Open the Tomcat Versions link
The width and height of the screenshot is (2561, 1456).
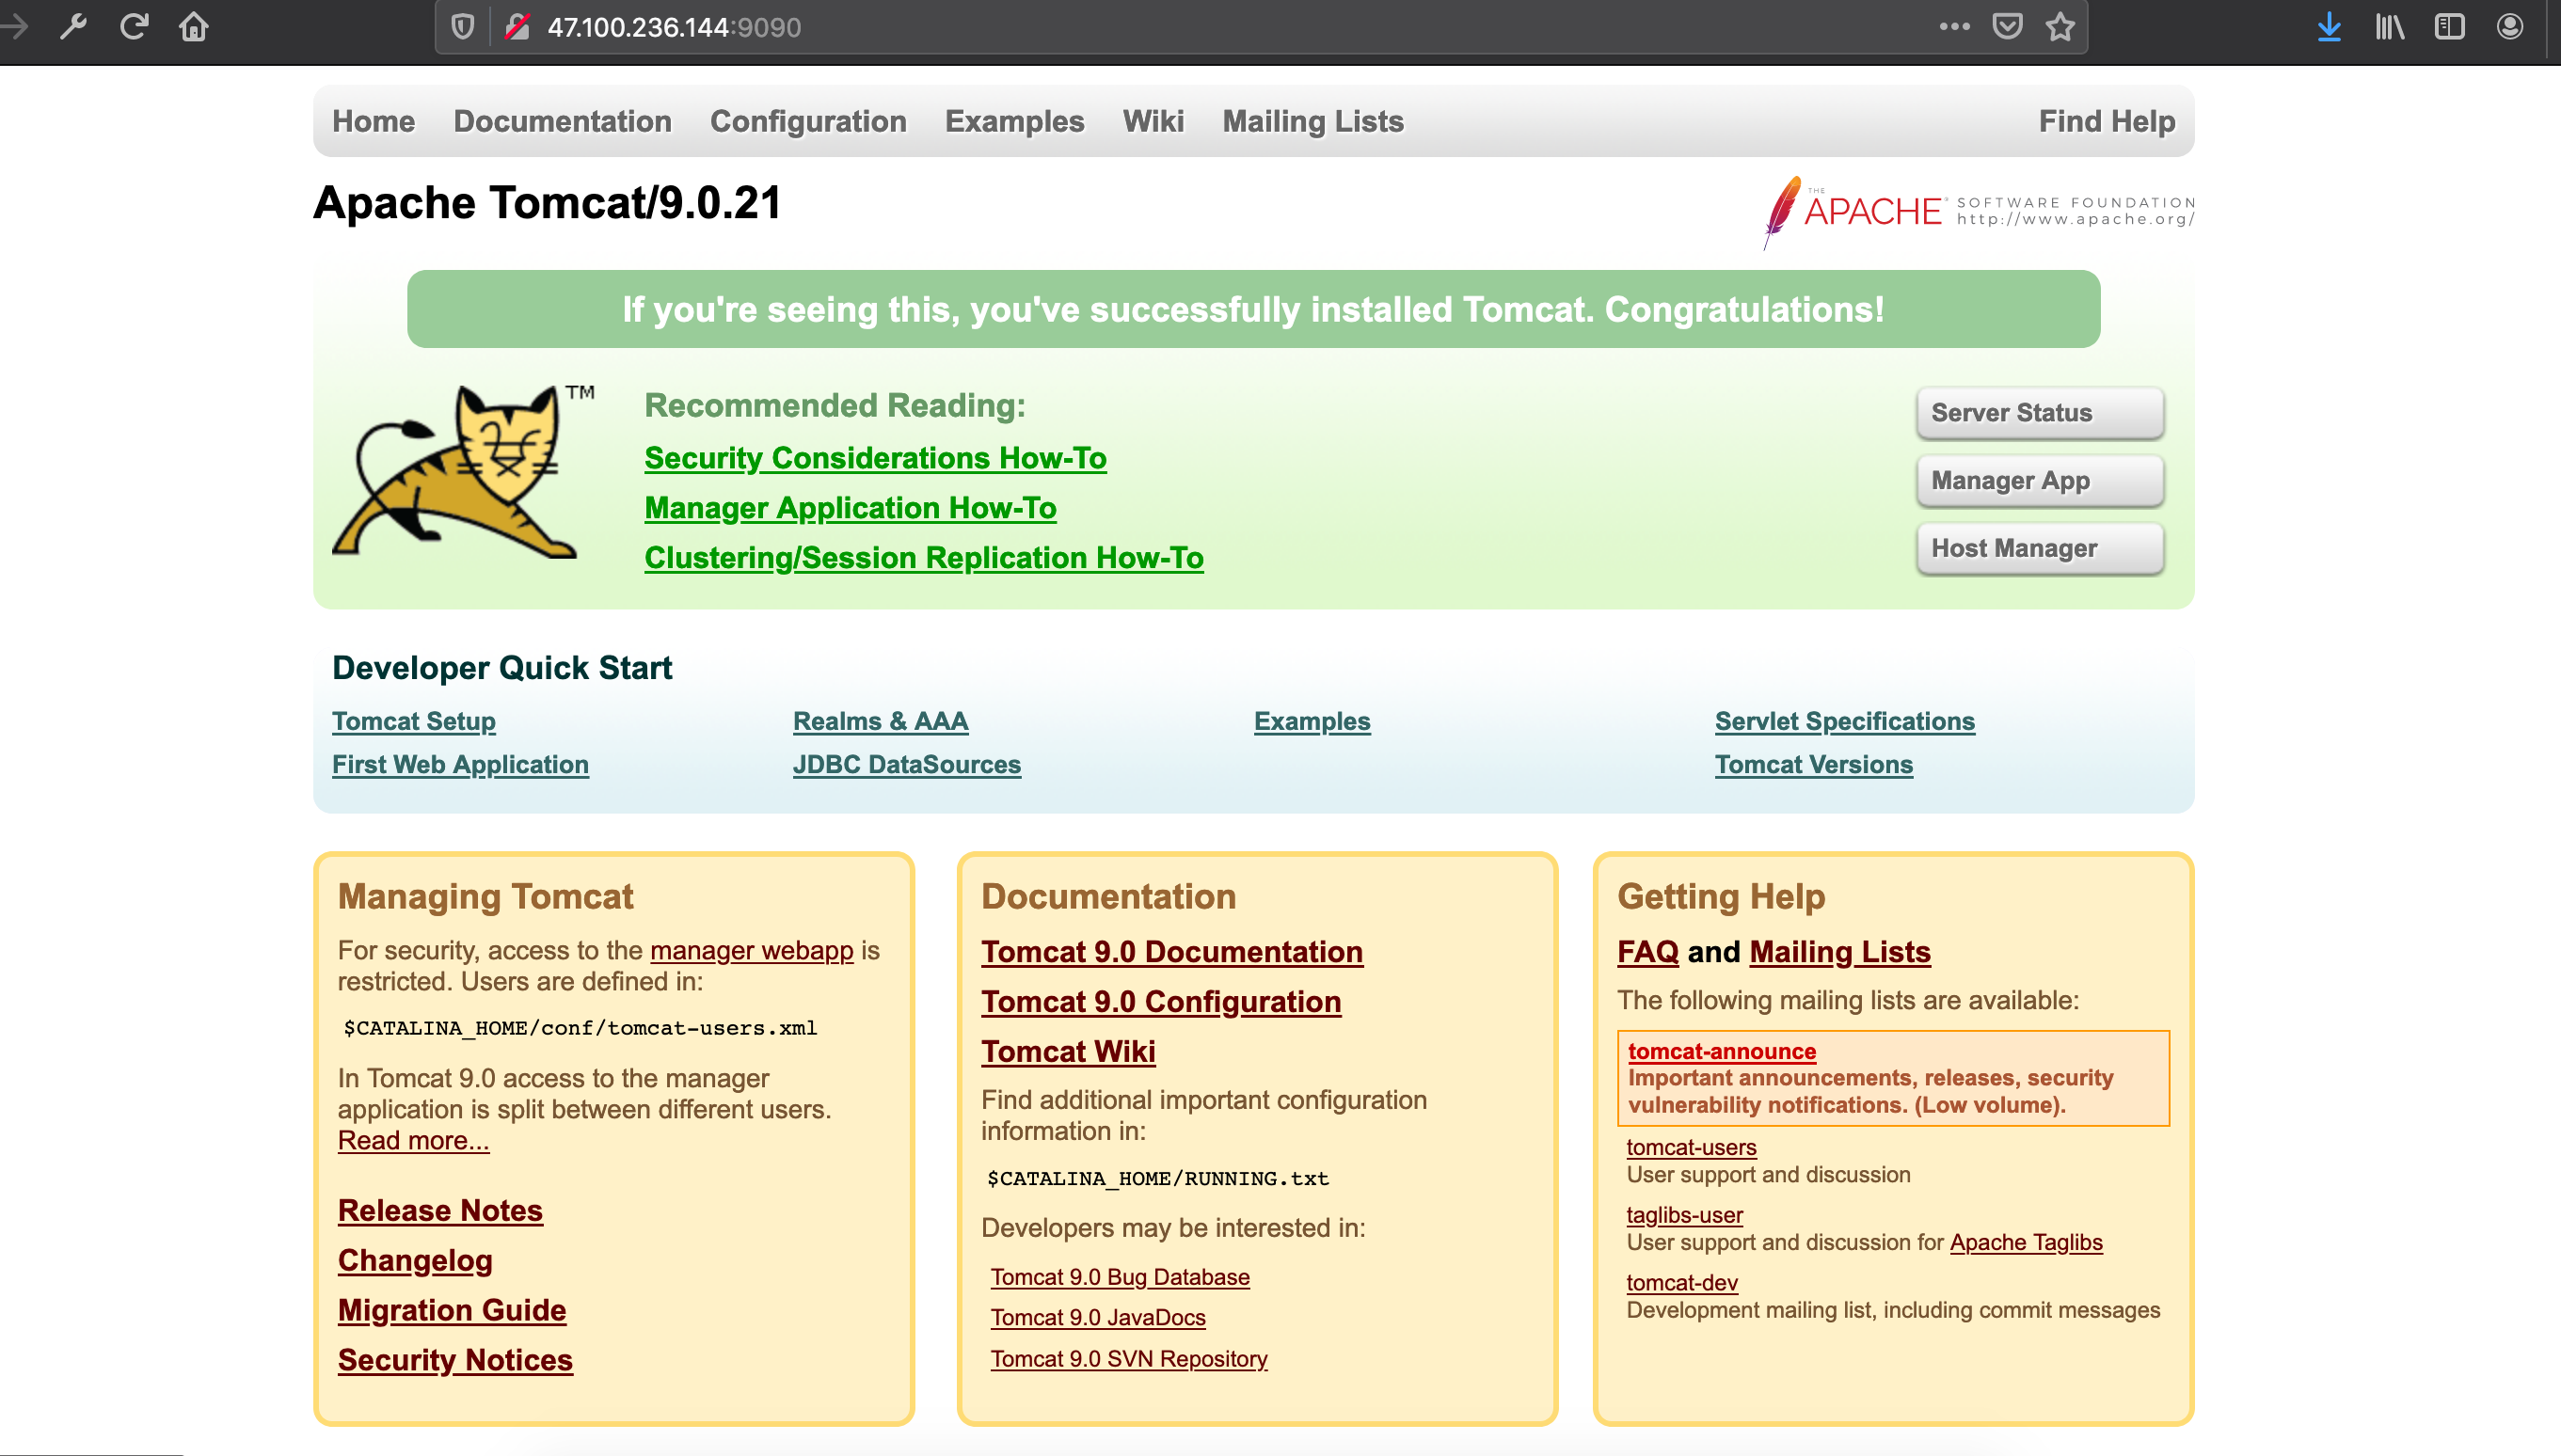click(1813, 764)
